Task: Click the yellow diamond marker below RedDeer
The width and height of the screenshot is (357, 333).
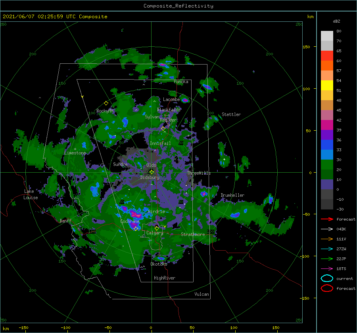Action: click(x=163, y=129)
